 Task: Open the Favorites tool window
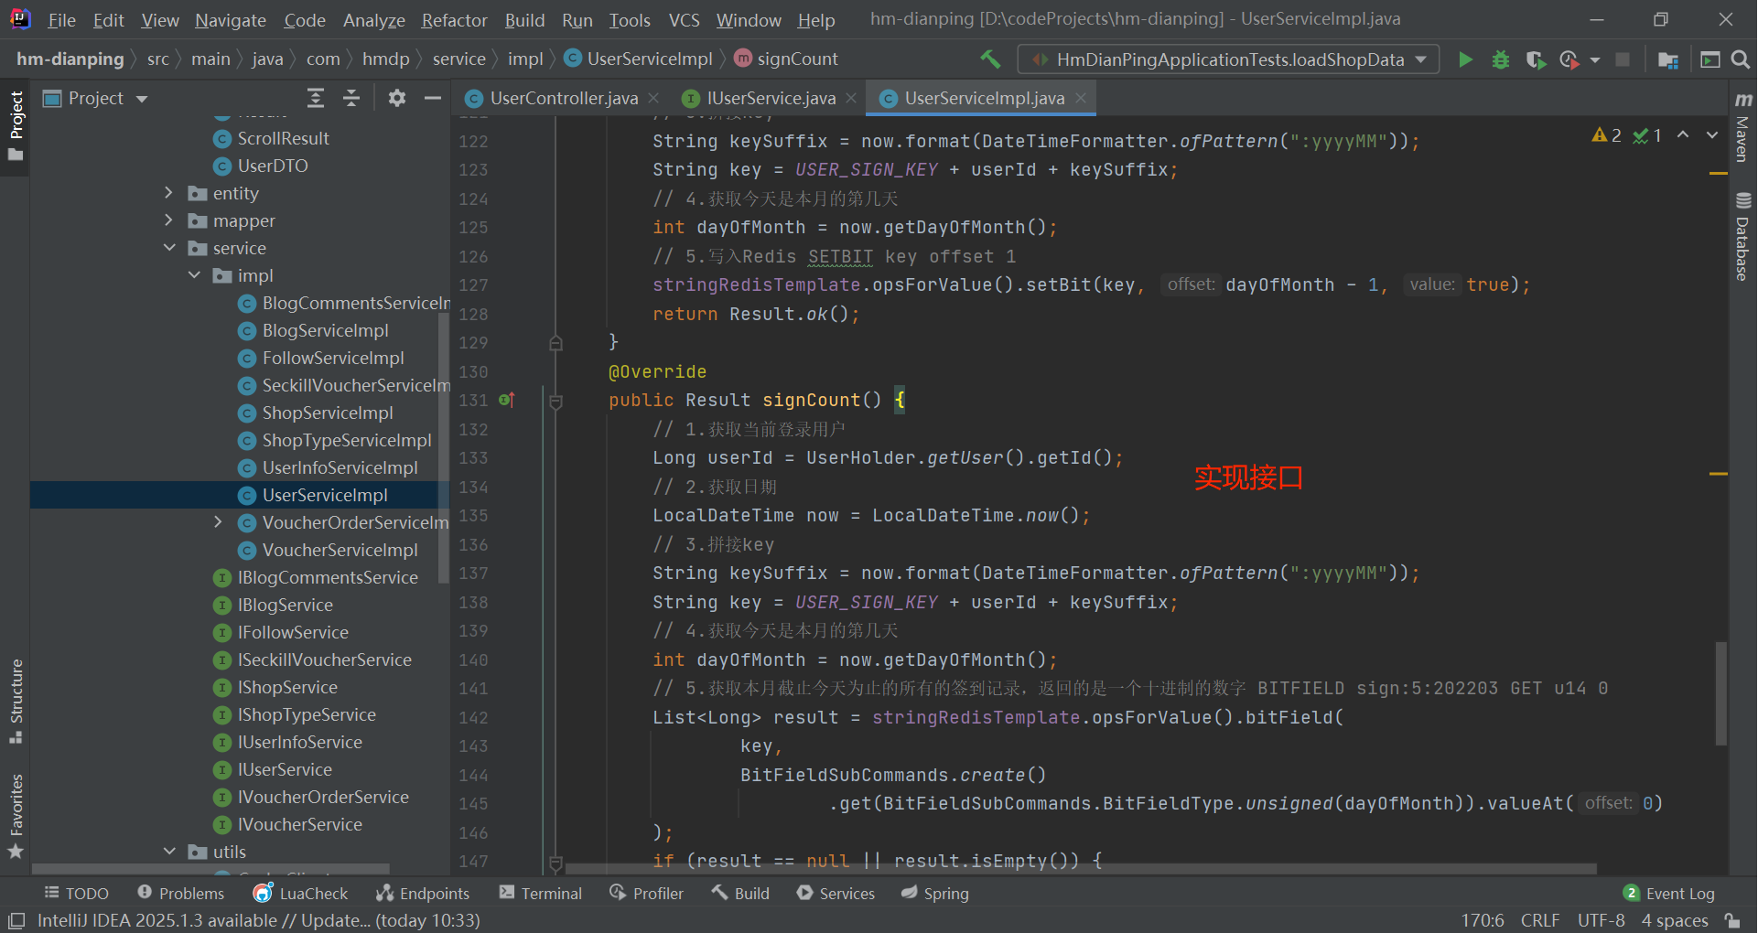[x=16, y=816]
